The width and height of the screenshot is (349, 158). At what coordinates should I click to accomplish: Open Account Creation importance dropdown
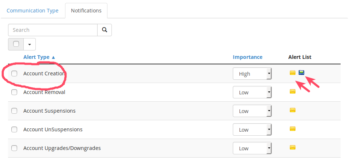pos(252,74)
